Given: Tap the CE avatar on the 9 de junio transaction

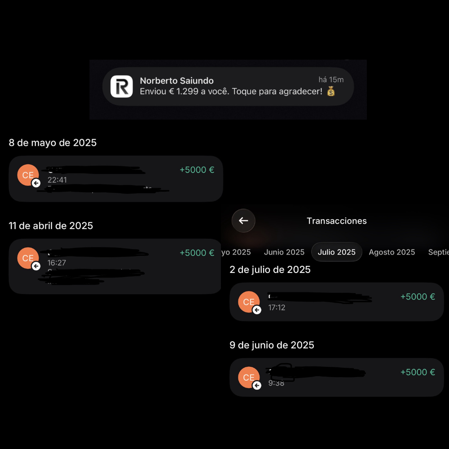Looking at the screenshot, I should point(249,377).
